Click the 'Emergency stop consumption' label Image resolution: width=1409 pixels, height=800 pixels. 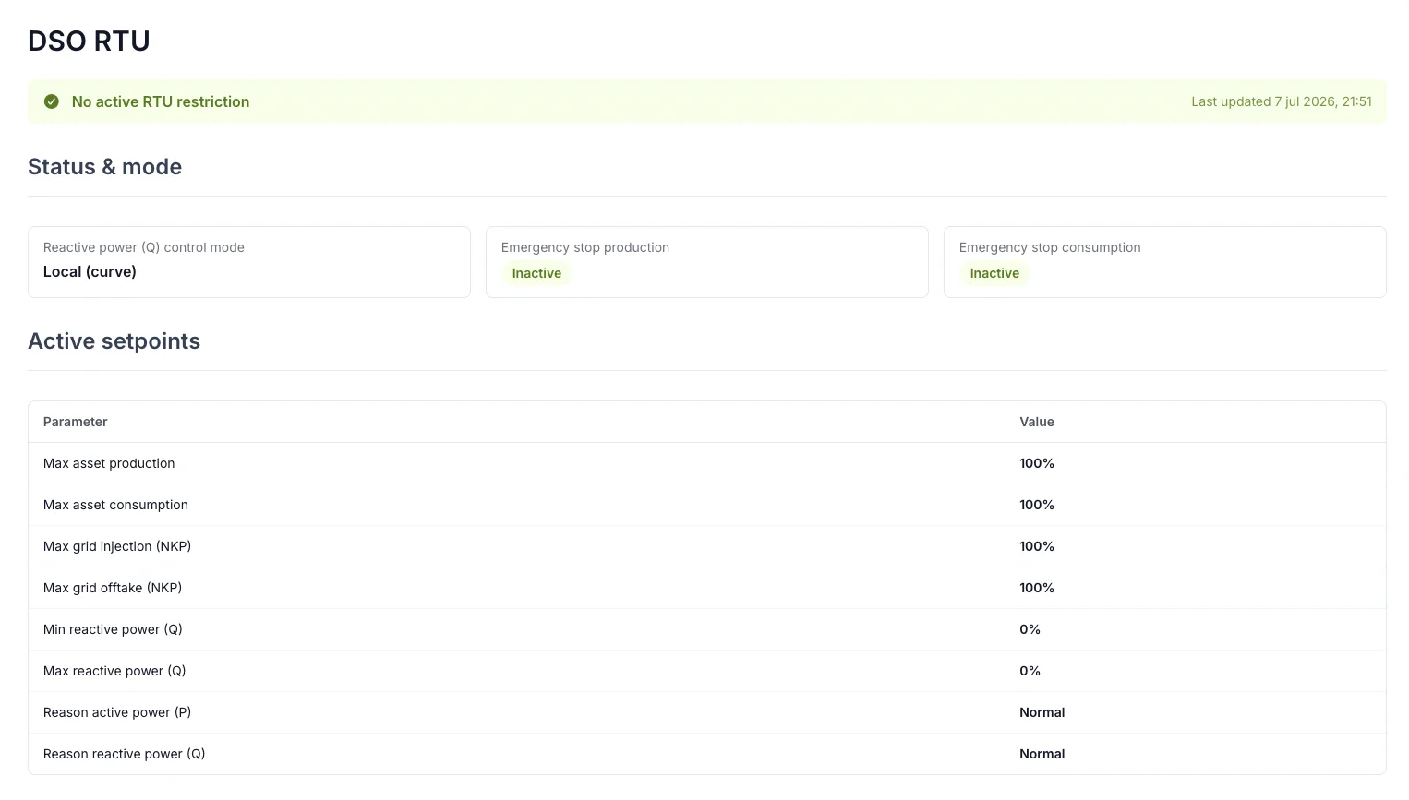tap(1050, 247)
